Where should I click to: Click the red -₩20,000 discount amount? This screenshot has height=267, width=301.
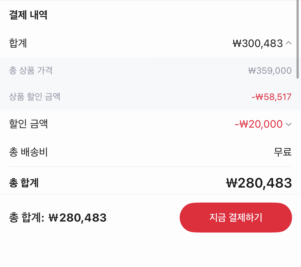pos(259,124)
